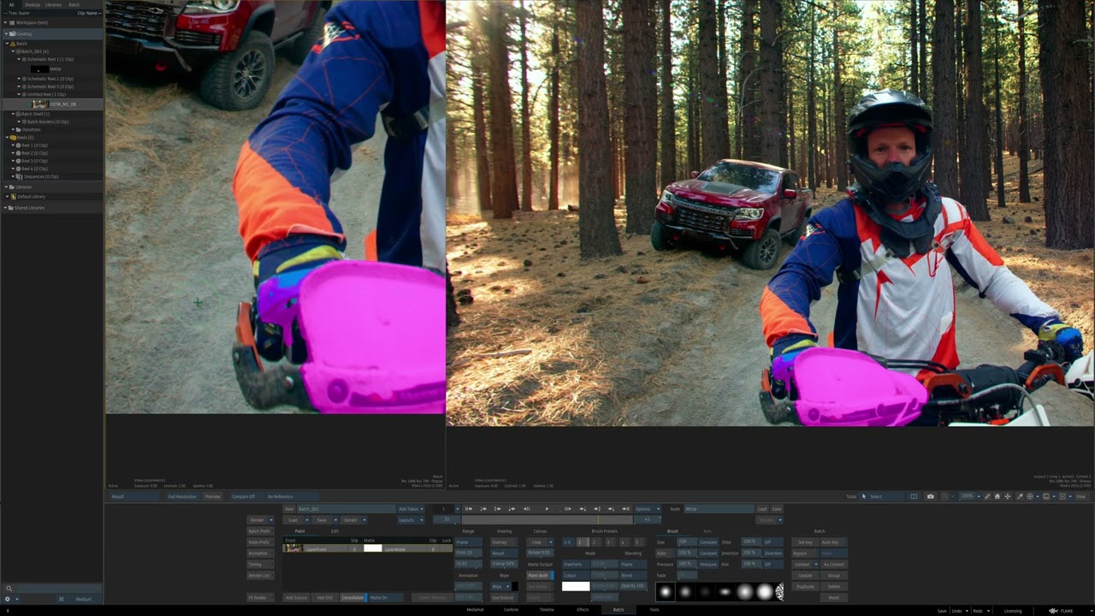Click the Opacity 100 field

click(x=633, y=586)
